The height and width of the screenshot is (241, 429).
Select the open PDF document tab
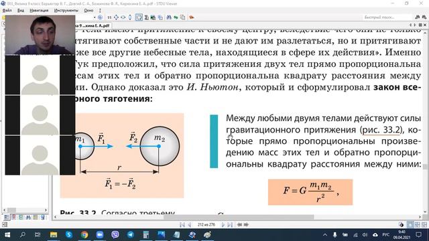[93, 25]
